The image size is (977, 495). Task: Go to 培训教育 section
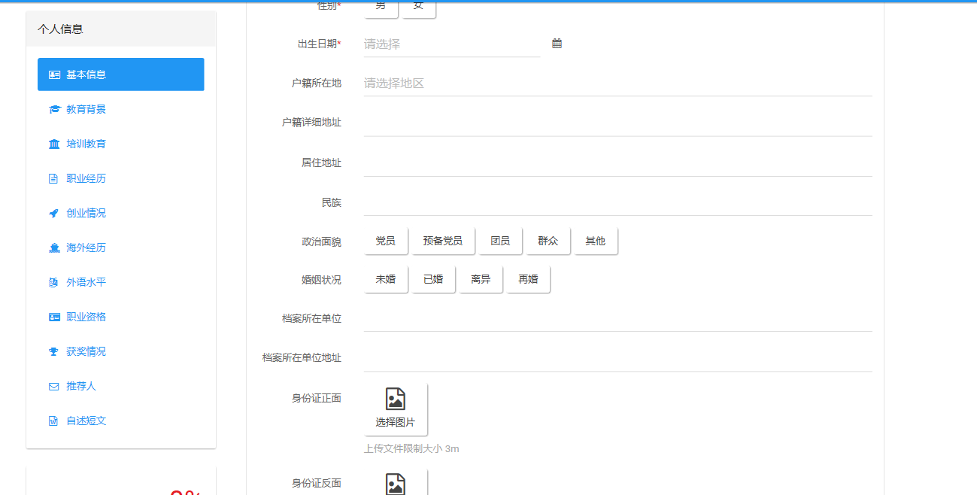[120, 144]
